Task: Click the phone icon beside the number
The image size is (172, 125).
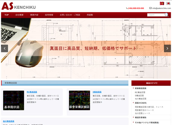Action: point(127,8)
